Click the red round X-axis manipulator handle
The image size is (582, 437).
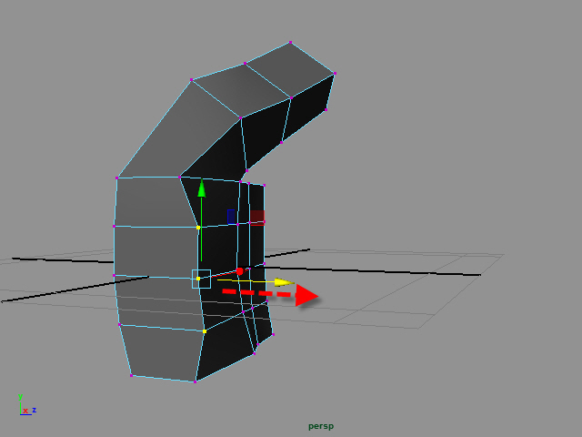pyautogui.click(x=239, y=271)
